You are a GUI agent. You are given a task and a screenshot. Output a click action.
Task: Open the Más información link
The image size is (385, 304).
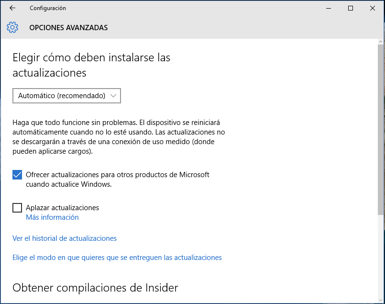[52, 217]
